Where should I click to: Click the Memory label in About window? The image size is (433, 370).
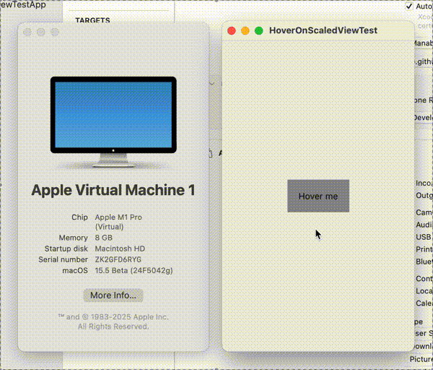point(73,238)
